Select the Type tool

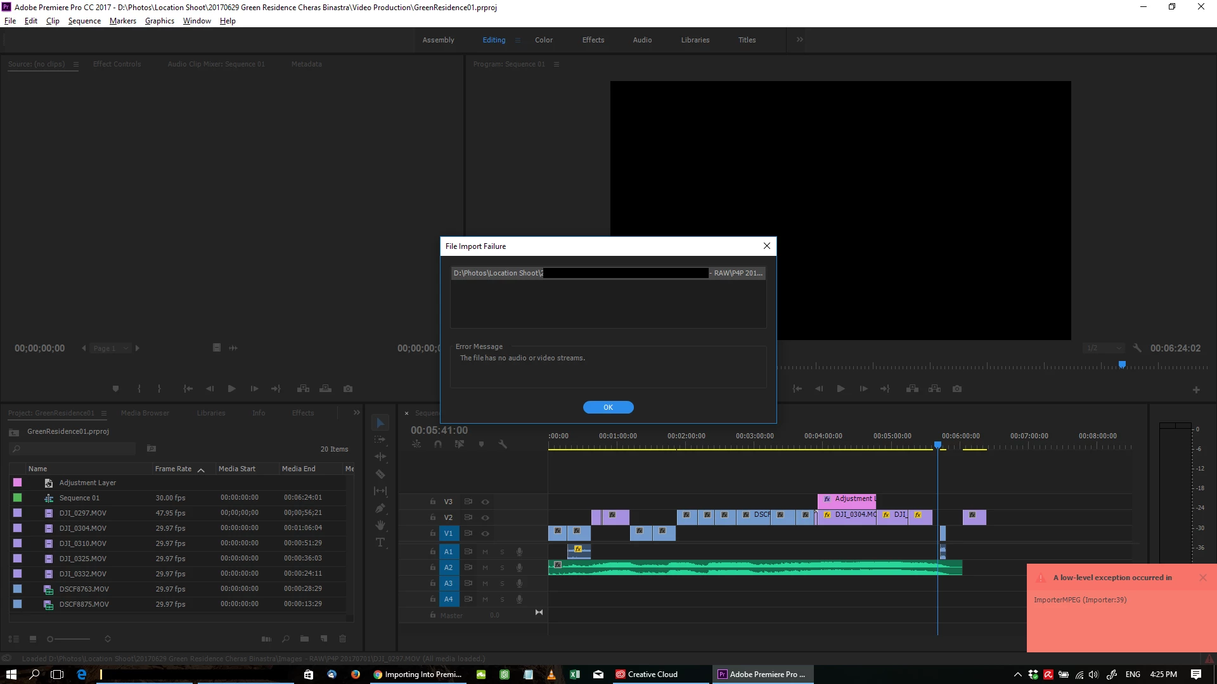pos(380,542)
